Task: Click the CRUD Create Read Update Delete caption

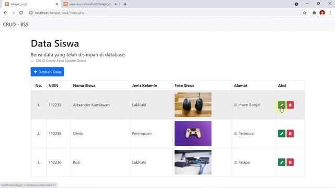Action: (61, 61)
